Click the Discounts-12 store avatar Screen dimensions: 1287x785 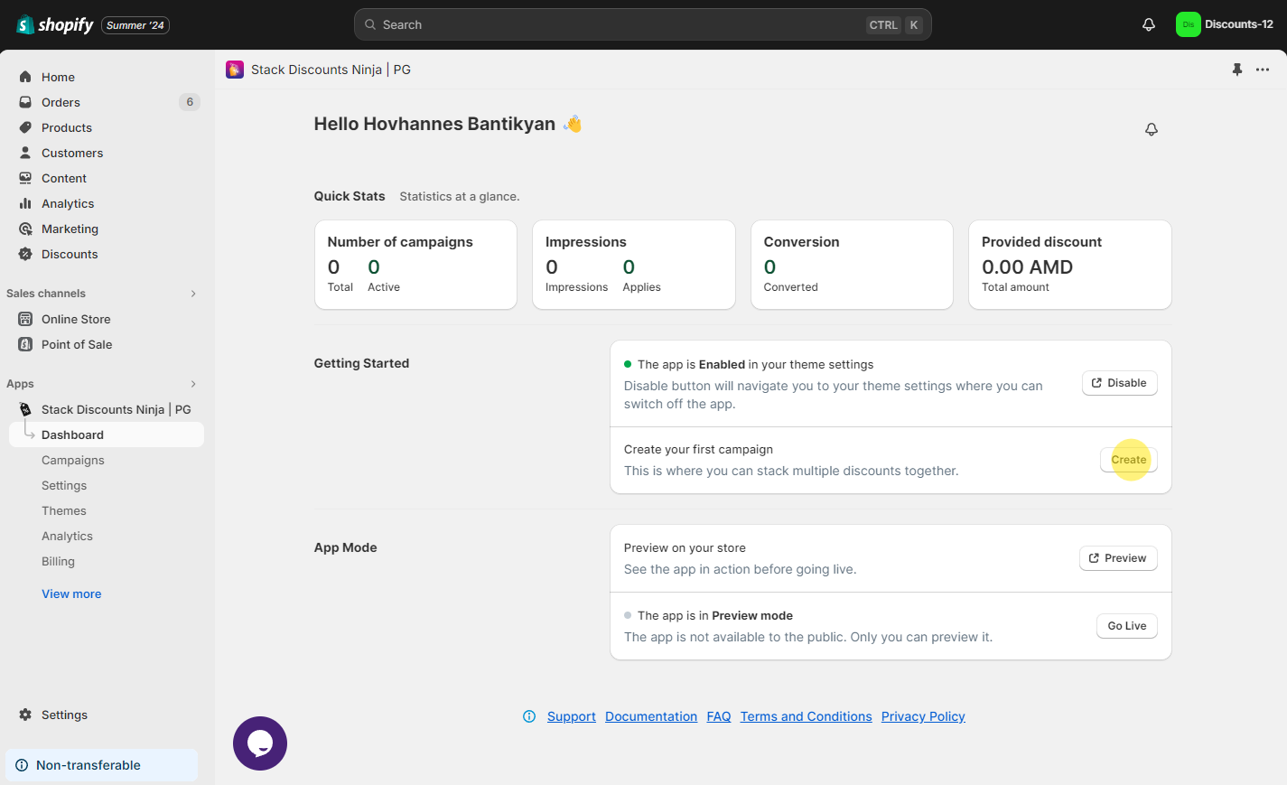pyautogui.click(x=1187, y=24)
